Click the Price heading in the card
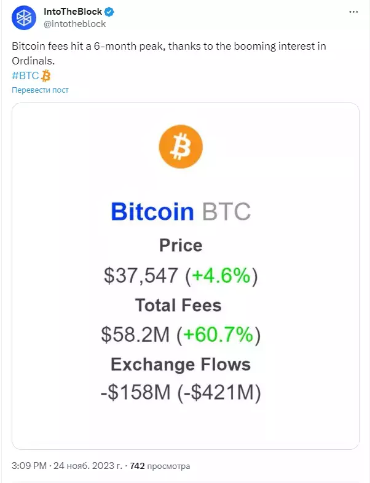The height and width of the screenshot is (483, 370). (x=181, y=245)
